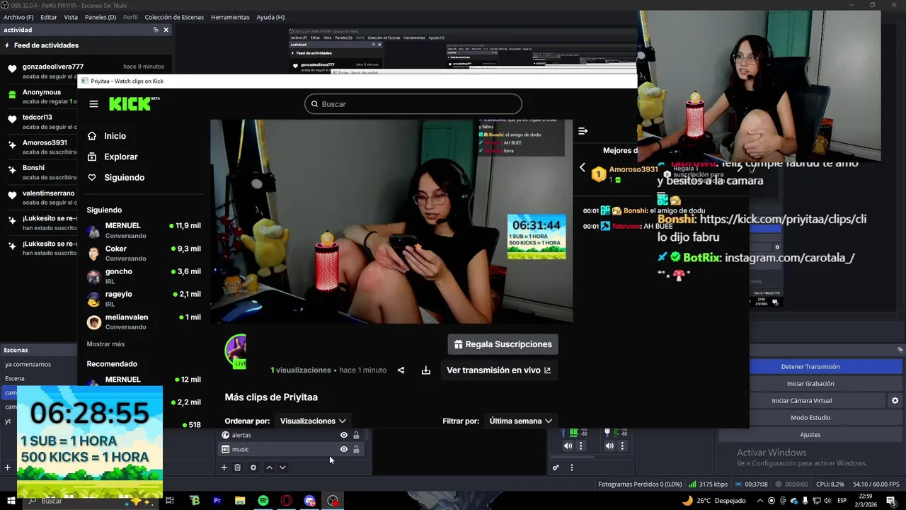The image size is (906, 510).
Task: Open Filtrar por Última semana dropdown
Action: point(521,421)
